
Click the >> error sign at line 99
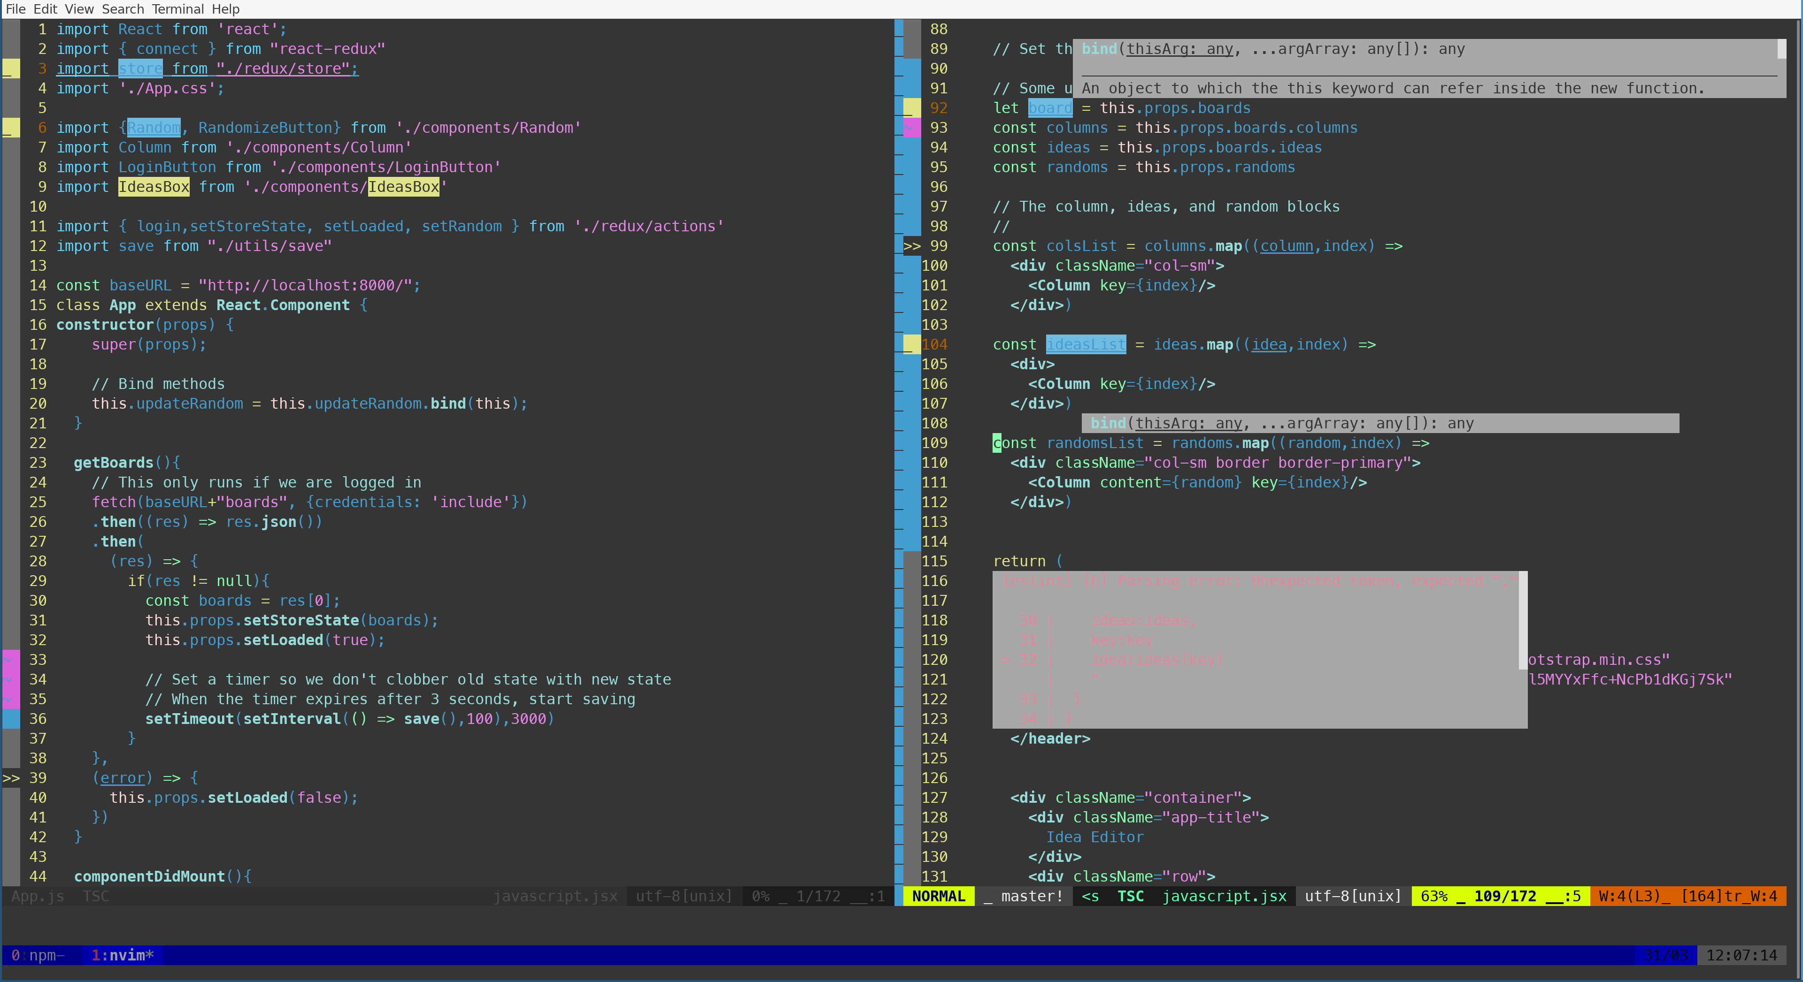pos(912,246)
